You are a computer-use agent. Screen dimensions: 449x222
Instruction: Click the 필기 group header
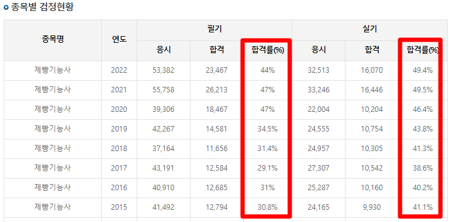pos(214,29)
